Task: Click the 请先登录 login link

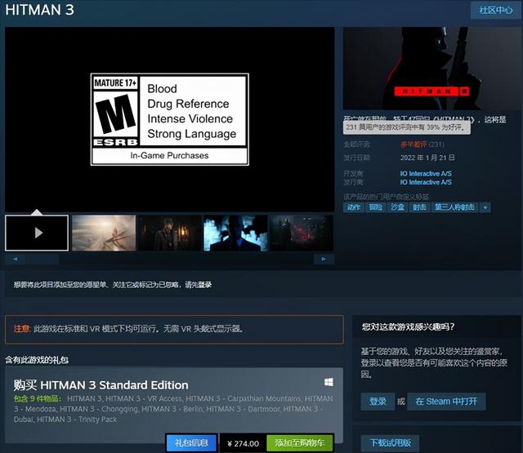Action: [199, 285]
